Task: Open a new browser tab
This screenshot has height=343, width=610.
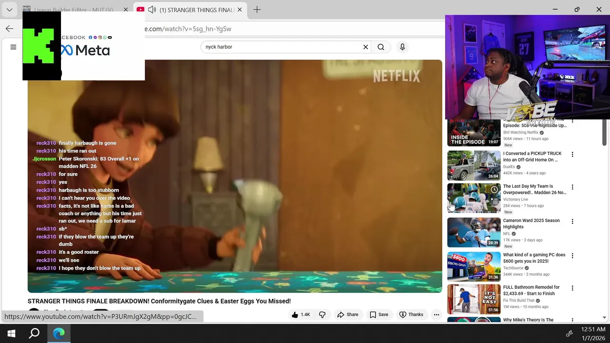Action: coord(257,10)
